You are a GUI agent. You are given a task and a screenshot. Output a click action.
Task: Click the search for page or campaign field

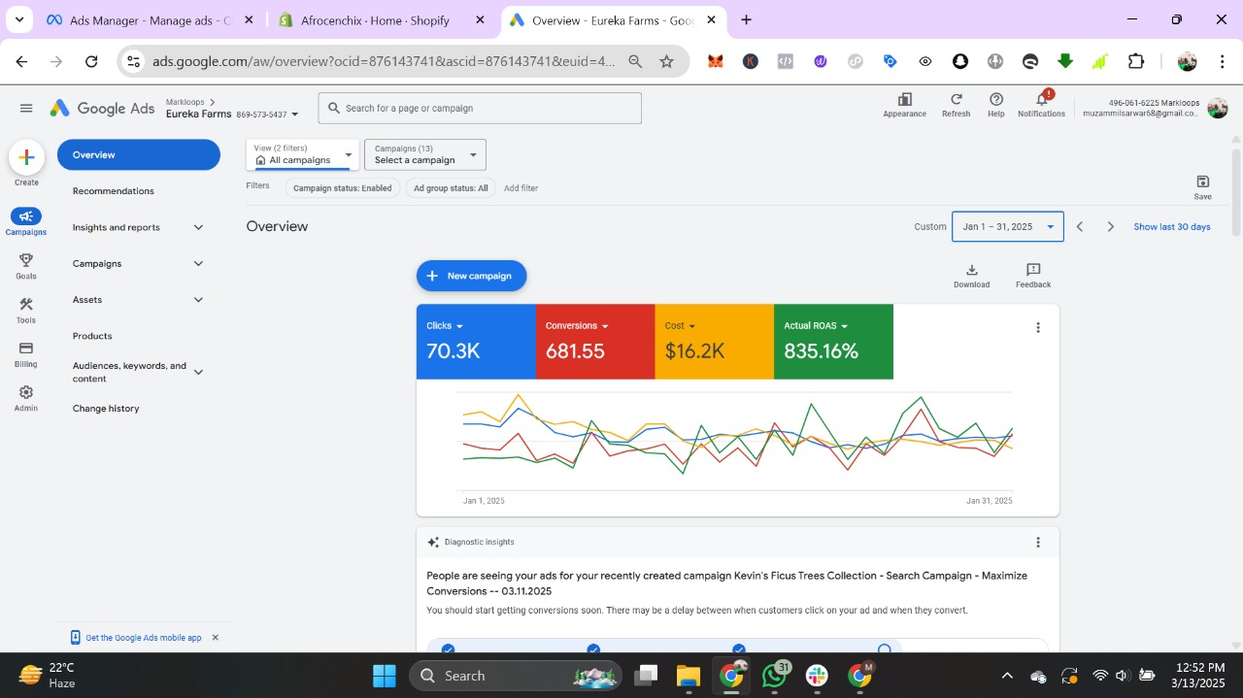pyautogui.click(x=480, y=108)
